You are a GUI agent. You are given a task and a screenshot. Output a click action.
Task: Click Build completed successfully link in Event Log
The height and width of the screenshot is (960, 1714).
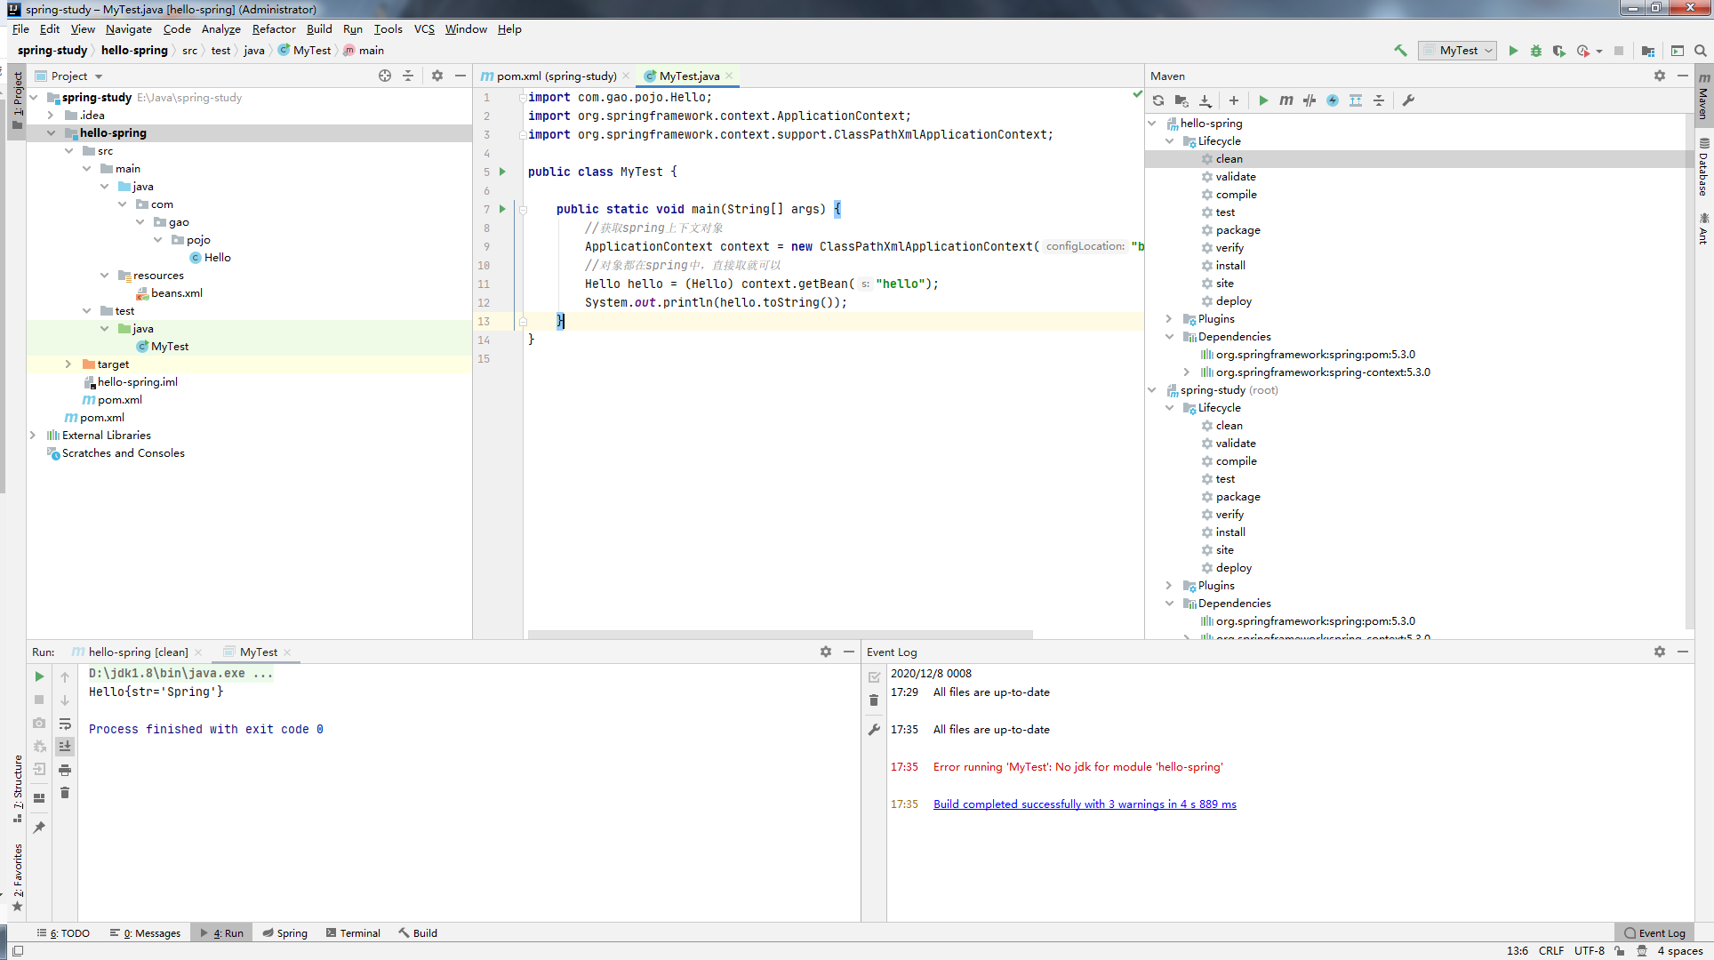[x=1085, y=804]
